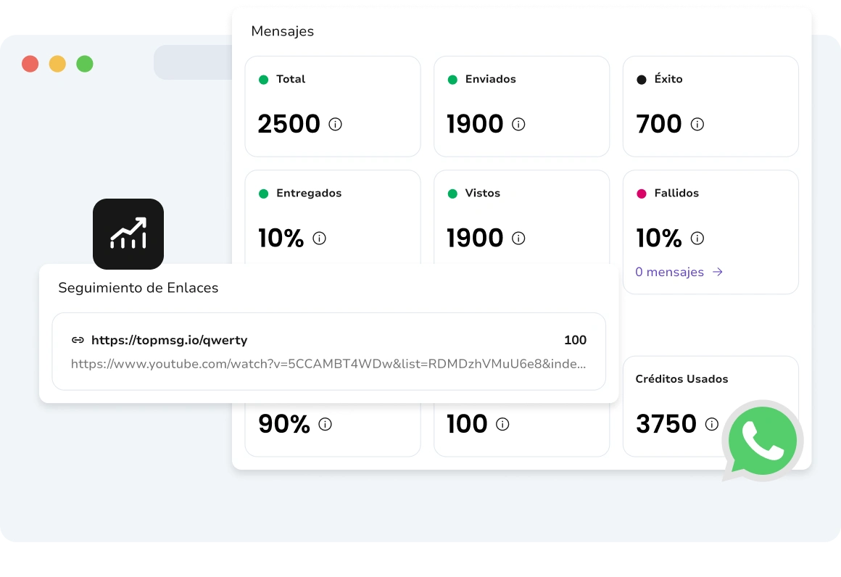Open the https://topmsg.io/qwerty link
The height and width of the screenshot is (577, 841).
[x=170, y=340]
